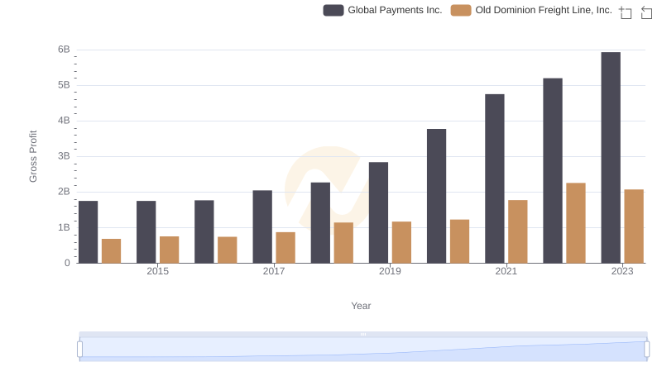Click Old Dominion bar for 2021
The width and height of the screenshot is (662, 381).
tap(518, 231)
